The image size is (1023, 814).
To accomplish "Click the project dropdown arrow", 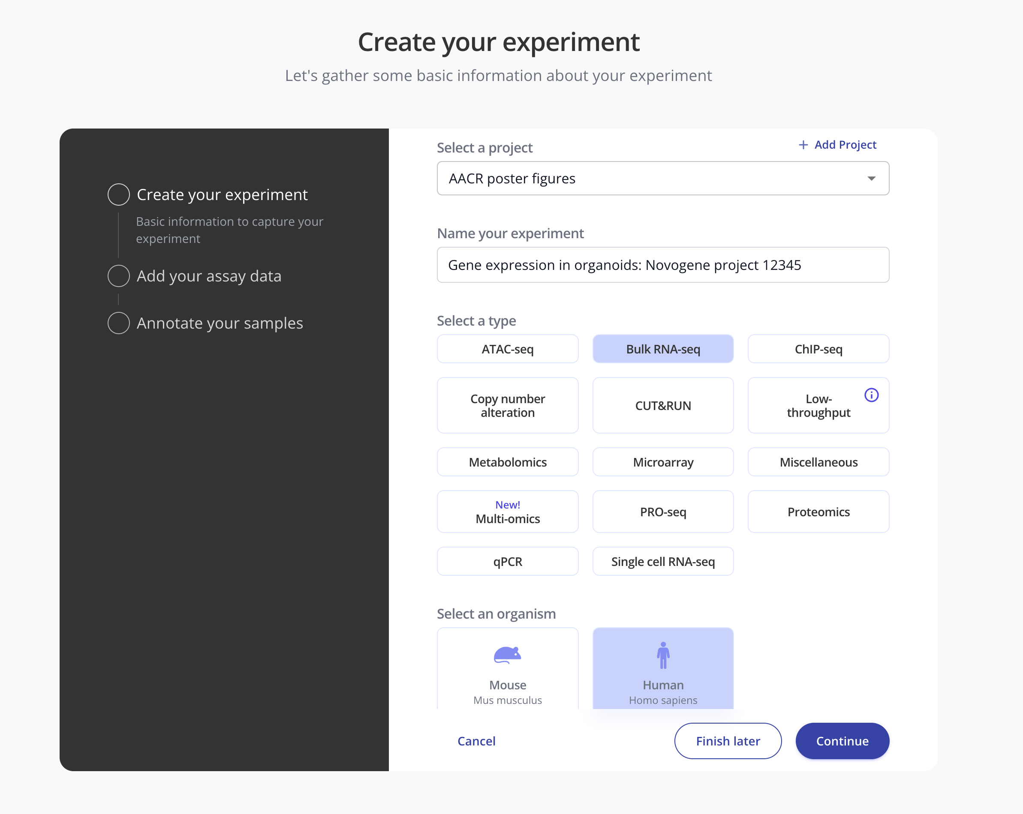I will click(871, 178).
